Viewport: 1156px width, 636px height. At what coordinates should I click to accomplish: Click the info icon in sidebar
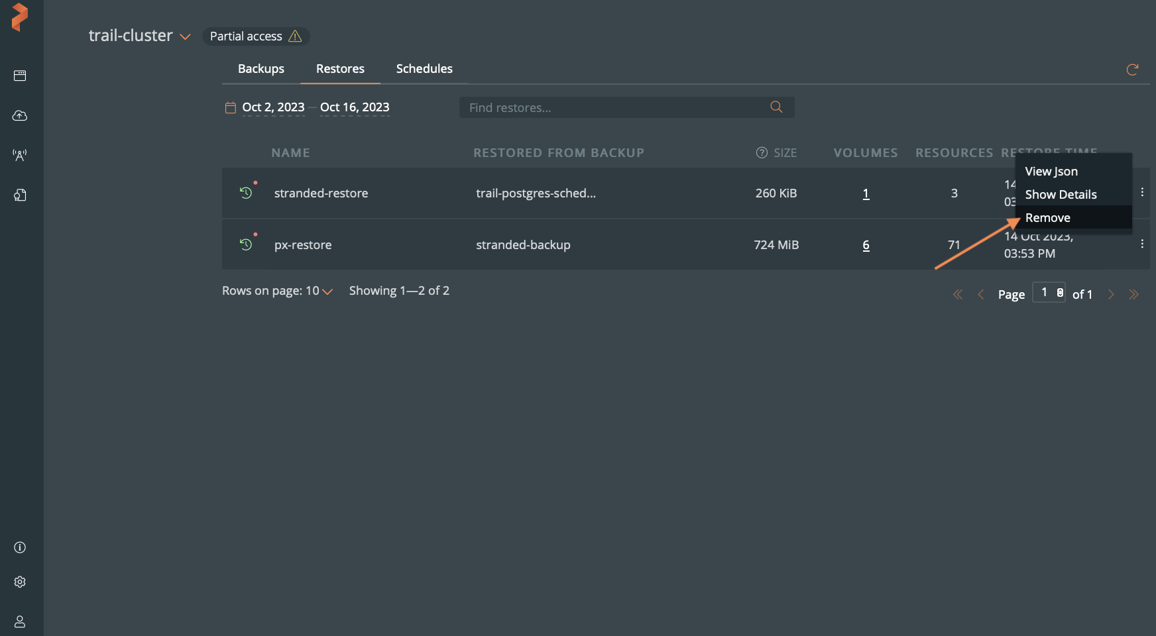[x=20, y=547]
